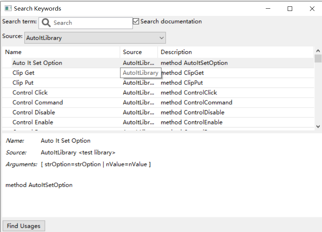
Task: Click the method ControlClick description cell
Action: click(x=189, y=92)
